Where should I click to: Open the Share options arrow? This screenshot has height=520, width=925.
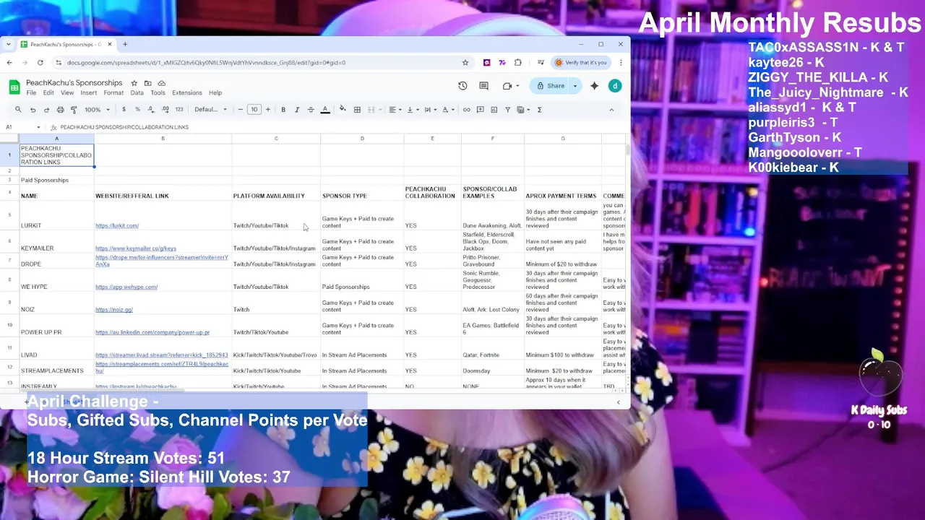click(x=575, y=86)
